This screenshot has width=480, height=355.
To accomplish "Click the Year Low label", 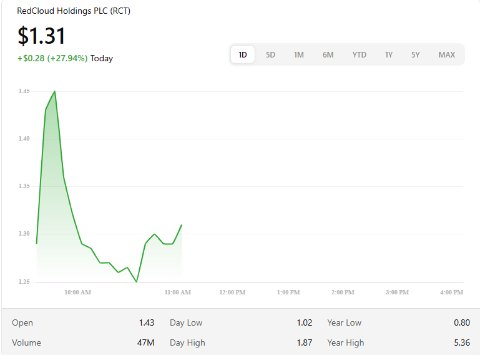I will 345,322.
